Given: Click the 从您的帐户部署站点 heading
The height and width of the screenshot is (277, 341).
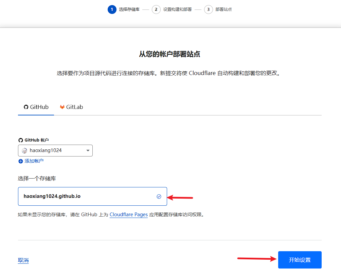Looking at the screenshot, I should [169, 54].
